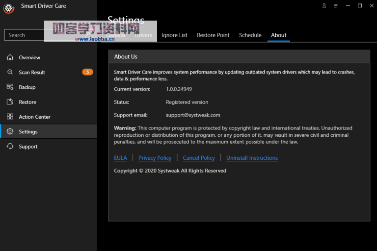This screenshot has height=251, width=377.
Task: Click the Smart Driver Care logo icon
Action: tap(9, 8)
